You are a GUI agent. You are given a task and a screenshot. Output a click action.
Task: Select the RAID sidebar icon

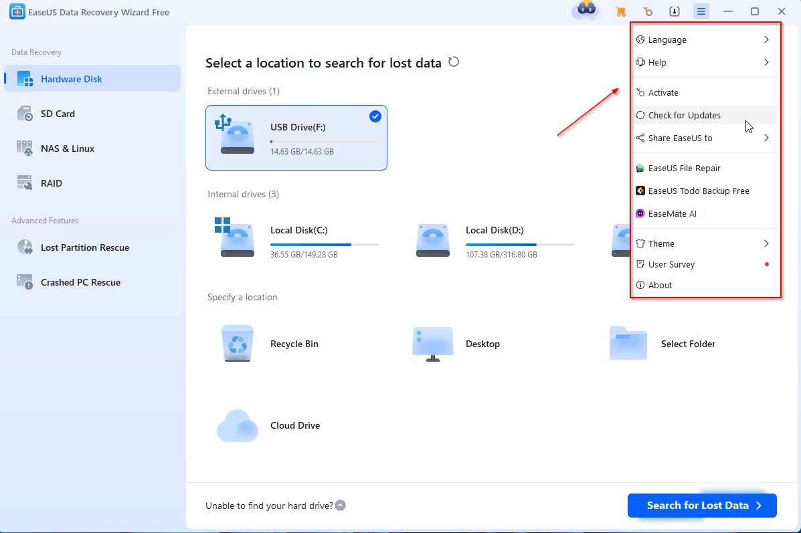pos(25,183)
